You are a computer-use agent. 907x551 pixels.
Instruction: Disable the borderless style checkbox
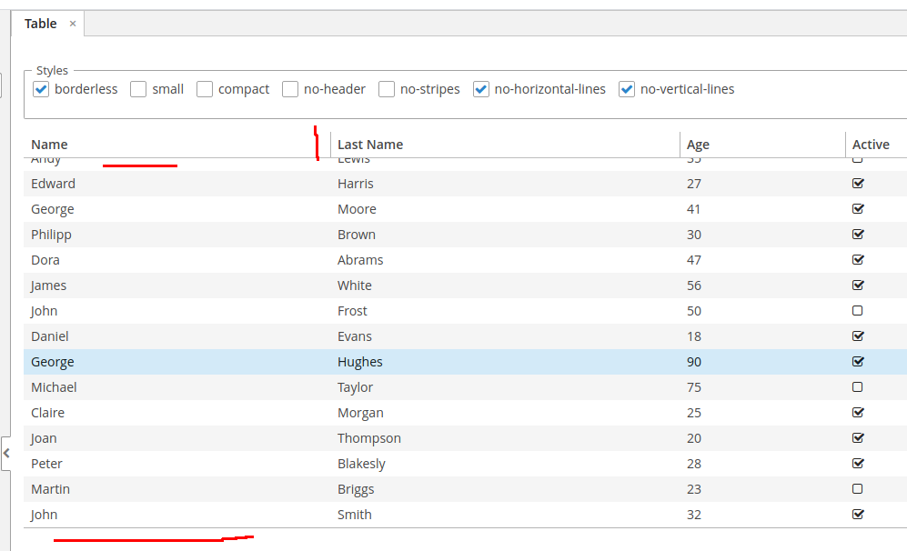coord(40,89)
